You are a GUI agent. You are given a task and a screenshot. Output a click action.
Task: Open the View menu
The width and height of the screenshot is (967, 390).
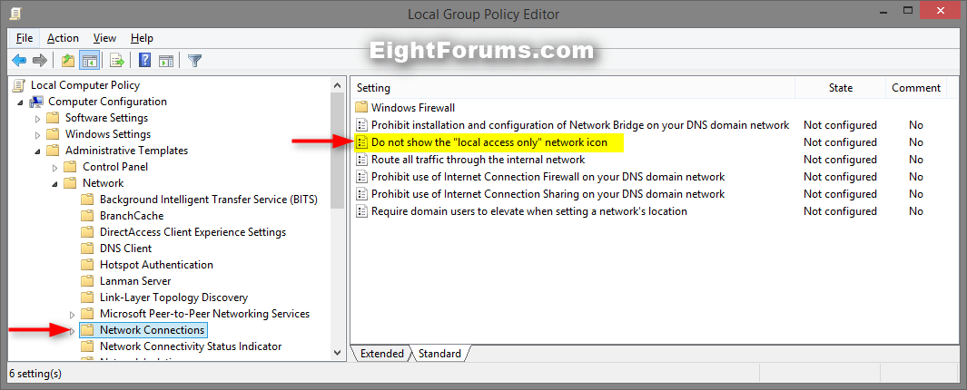(104, 38)
